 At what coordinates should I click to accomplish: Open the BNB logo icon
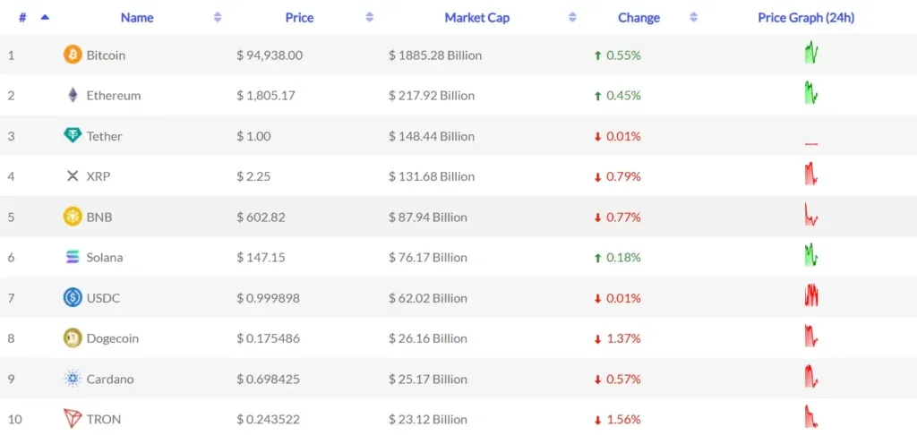(x=73, y=217)
